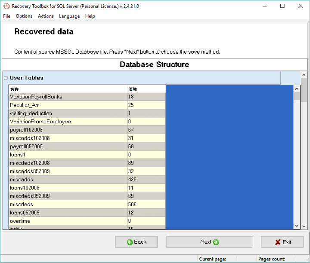Select the miscdeds052009 table row
This screenshot has width=310, height=263.
[x=87, y=196]
